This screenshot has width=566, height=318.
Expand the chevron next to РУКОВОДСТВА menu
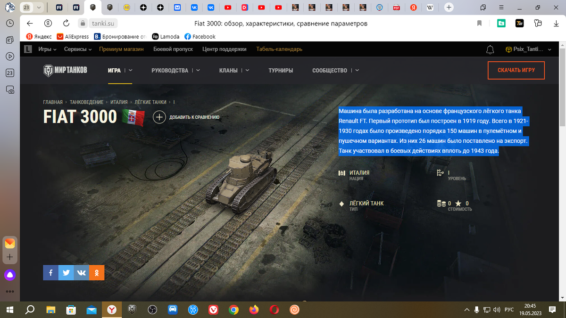click(x=198, y=70)
